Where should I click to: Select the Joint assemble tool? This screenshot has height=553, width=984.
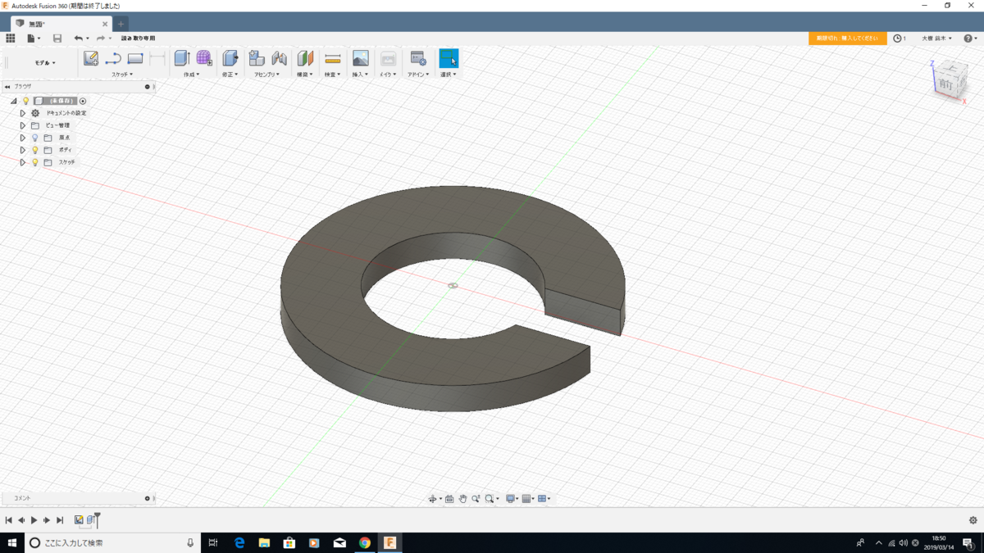click(x=280, y=58)
